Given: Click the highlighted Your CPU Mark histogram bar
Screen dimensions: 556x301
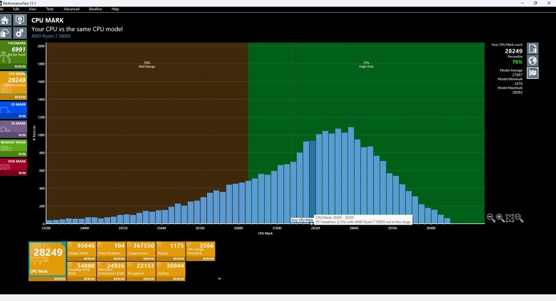Looking at the screenshot, I should [312, 182].
